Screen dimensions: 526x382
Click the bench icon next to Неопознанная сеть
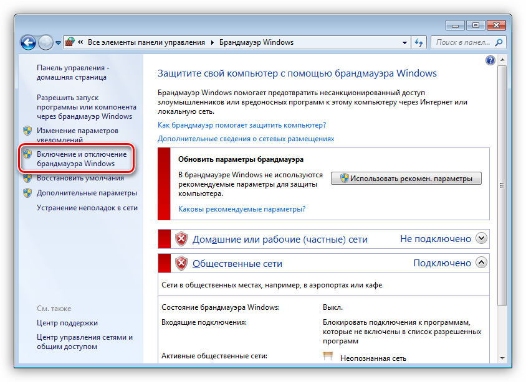[328, 357]
